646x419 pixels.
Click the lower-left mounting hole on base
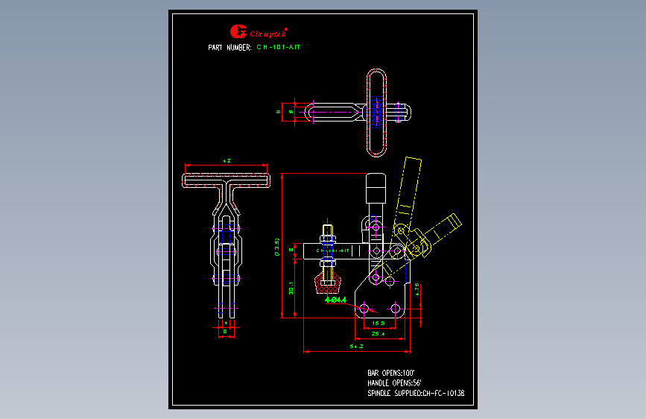[x=364, y=309]
